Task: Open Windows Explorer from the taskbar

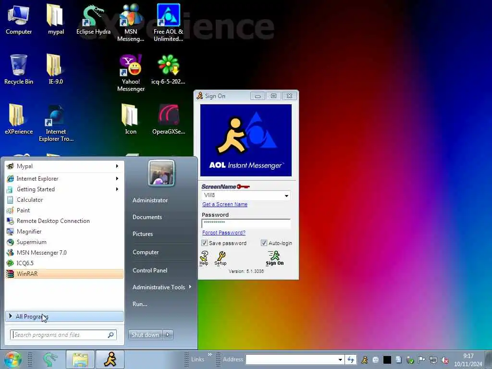Action: coord(80,359)
